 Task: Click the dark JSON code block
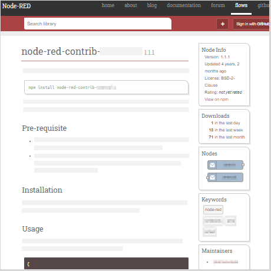click(106, 263)
